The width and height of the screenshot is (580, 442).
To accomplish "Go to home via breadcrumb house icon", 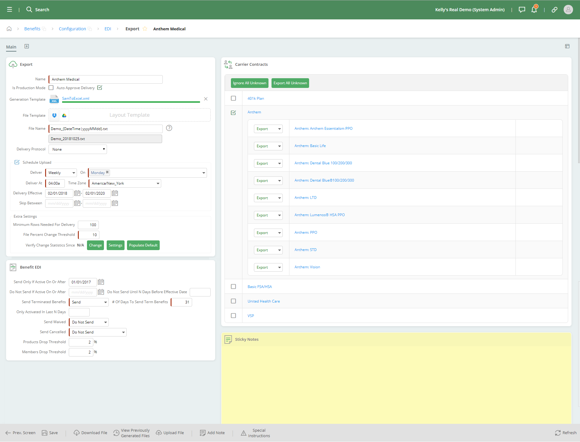I will click(9, 29).
